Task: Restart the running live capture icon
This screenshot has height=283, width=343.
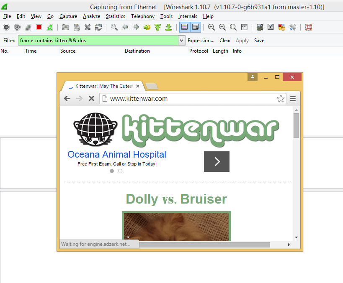Action: click(x=50, y=27)
